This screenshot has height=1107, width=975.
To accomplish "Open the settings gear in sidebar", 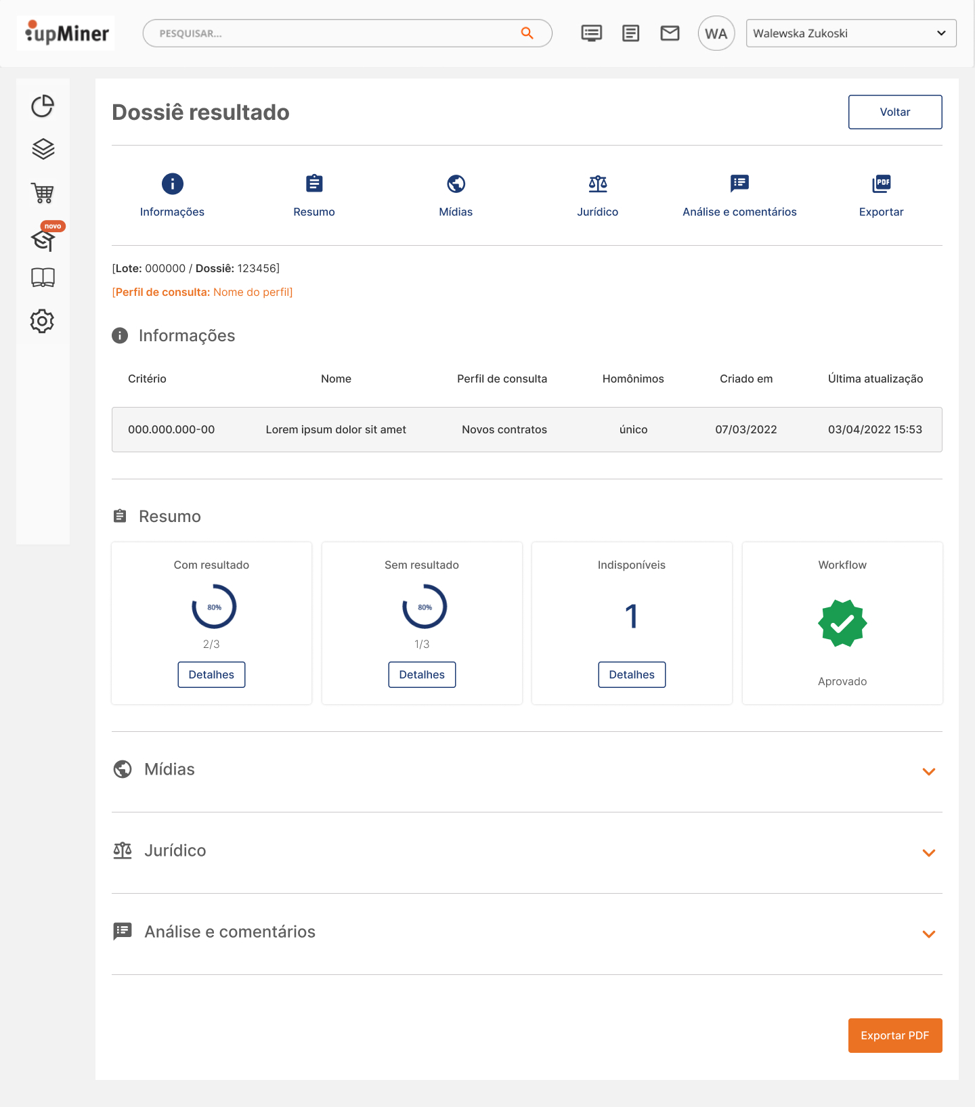I will point(43,321).
